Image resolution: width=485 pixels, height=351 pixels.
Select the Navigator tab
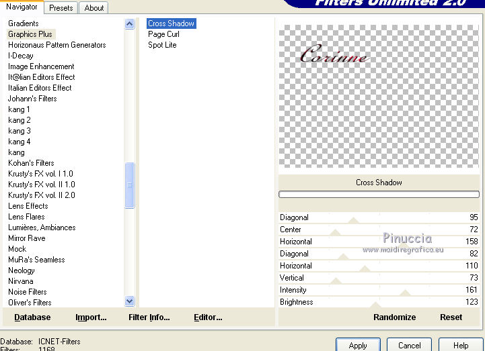point(22,7)
